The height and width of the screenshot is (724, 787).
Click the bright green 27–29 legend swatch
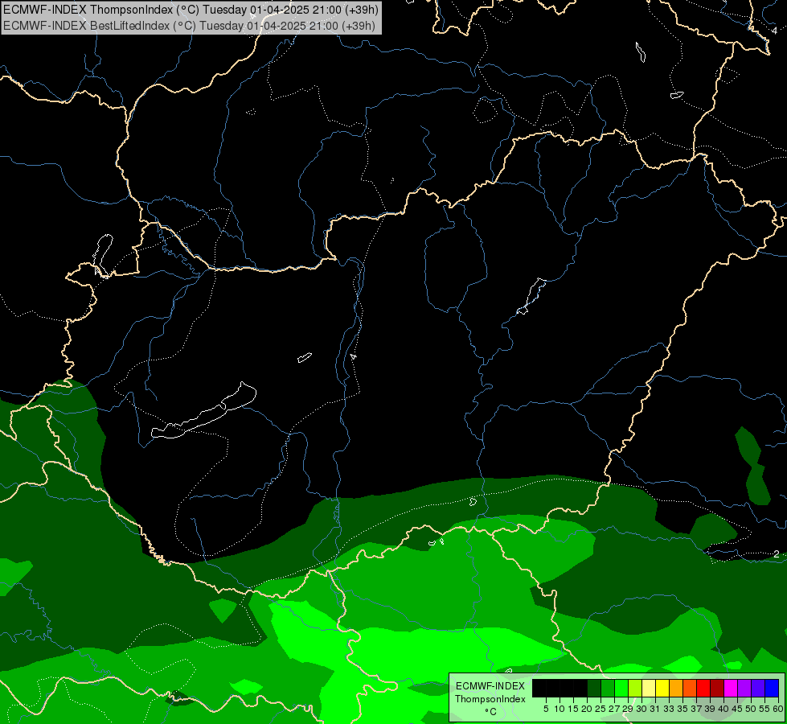click(x=621, y=689)
